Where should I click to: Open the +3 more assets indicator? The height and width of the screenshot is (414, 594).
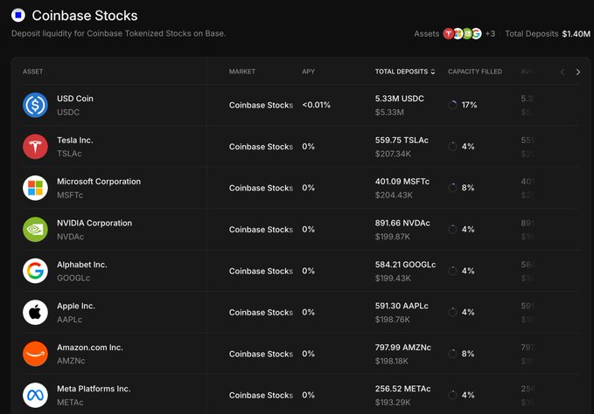(490, 34)
